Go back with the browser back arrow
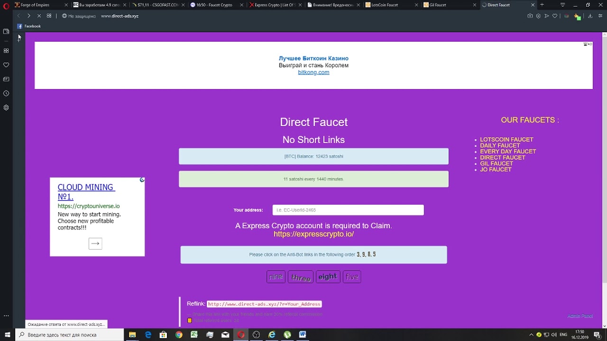 coord(19,16)
